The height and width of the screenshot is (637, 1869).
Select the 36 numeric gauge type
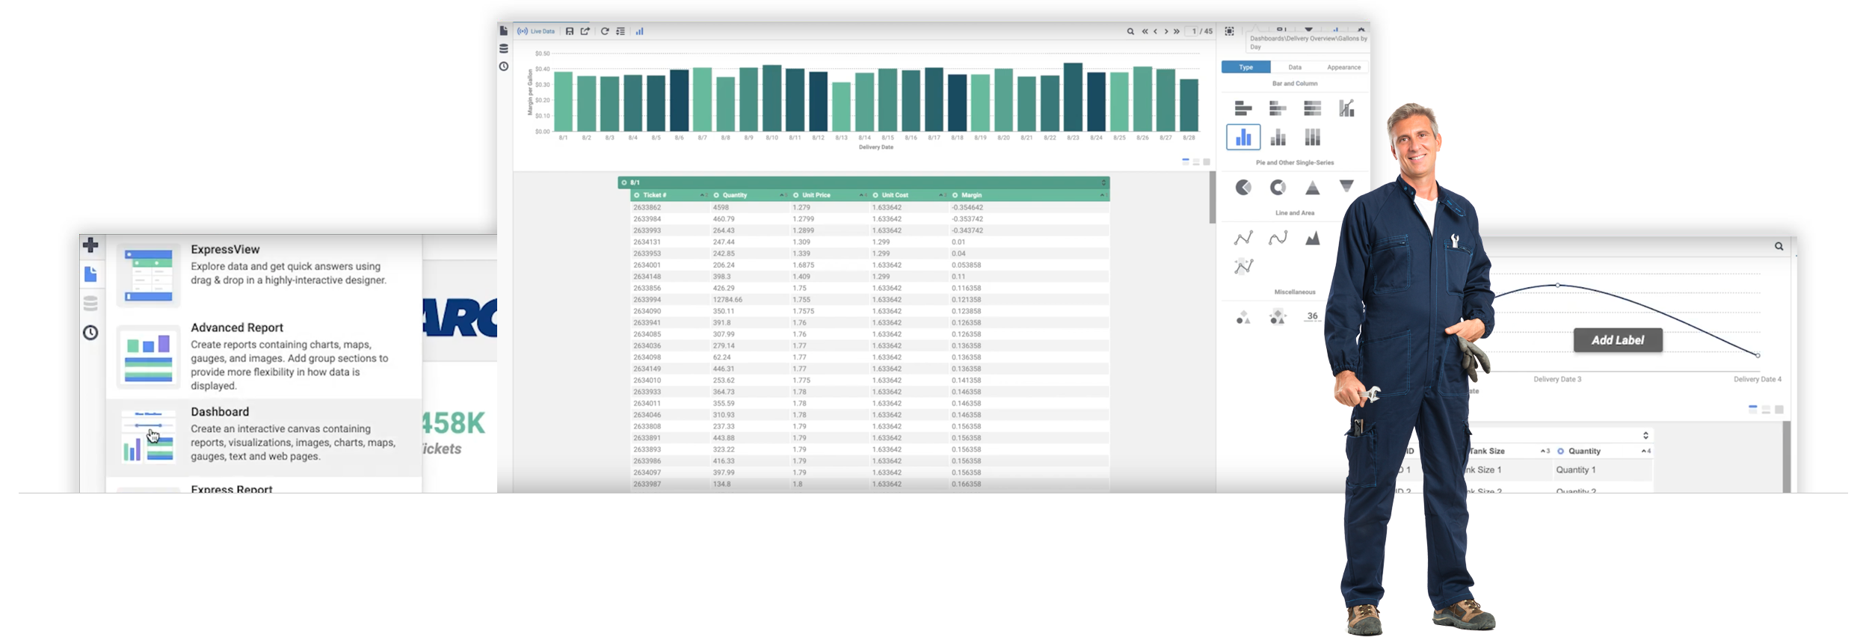tap(1312, 316)
